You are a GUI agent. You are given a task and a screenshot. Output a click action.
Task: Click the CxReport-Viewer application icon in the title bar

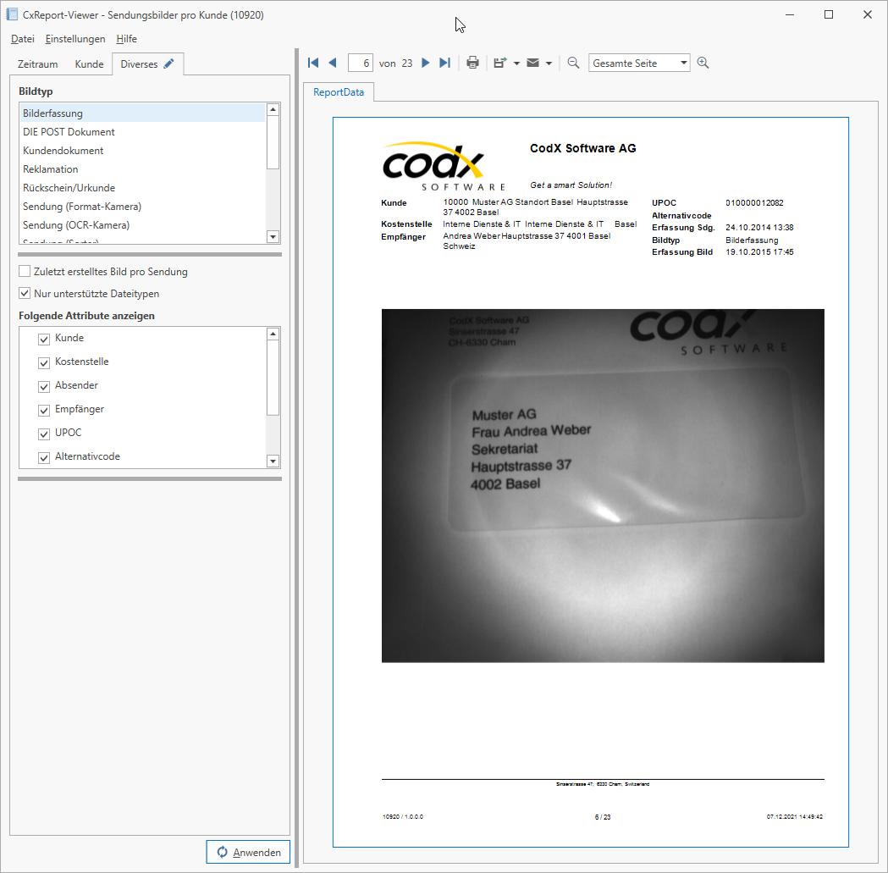pos(12,14)
